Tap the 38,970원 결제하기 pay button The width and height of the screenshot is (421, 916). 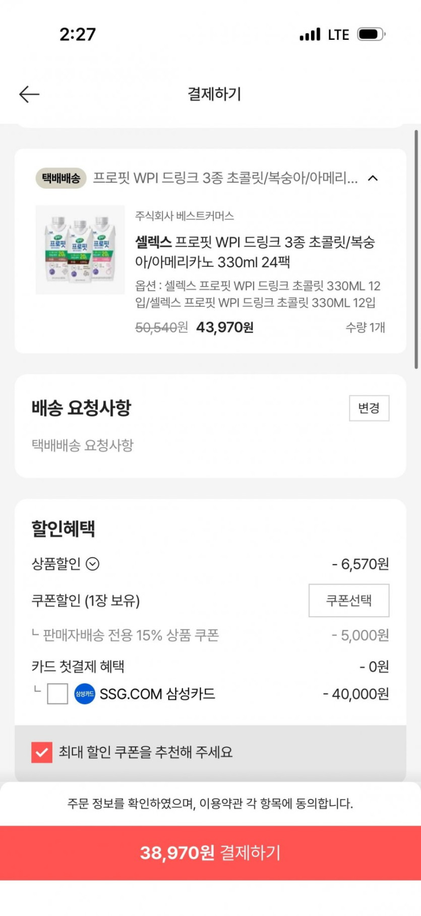click(x=210, y=853)
